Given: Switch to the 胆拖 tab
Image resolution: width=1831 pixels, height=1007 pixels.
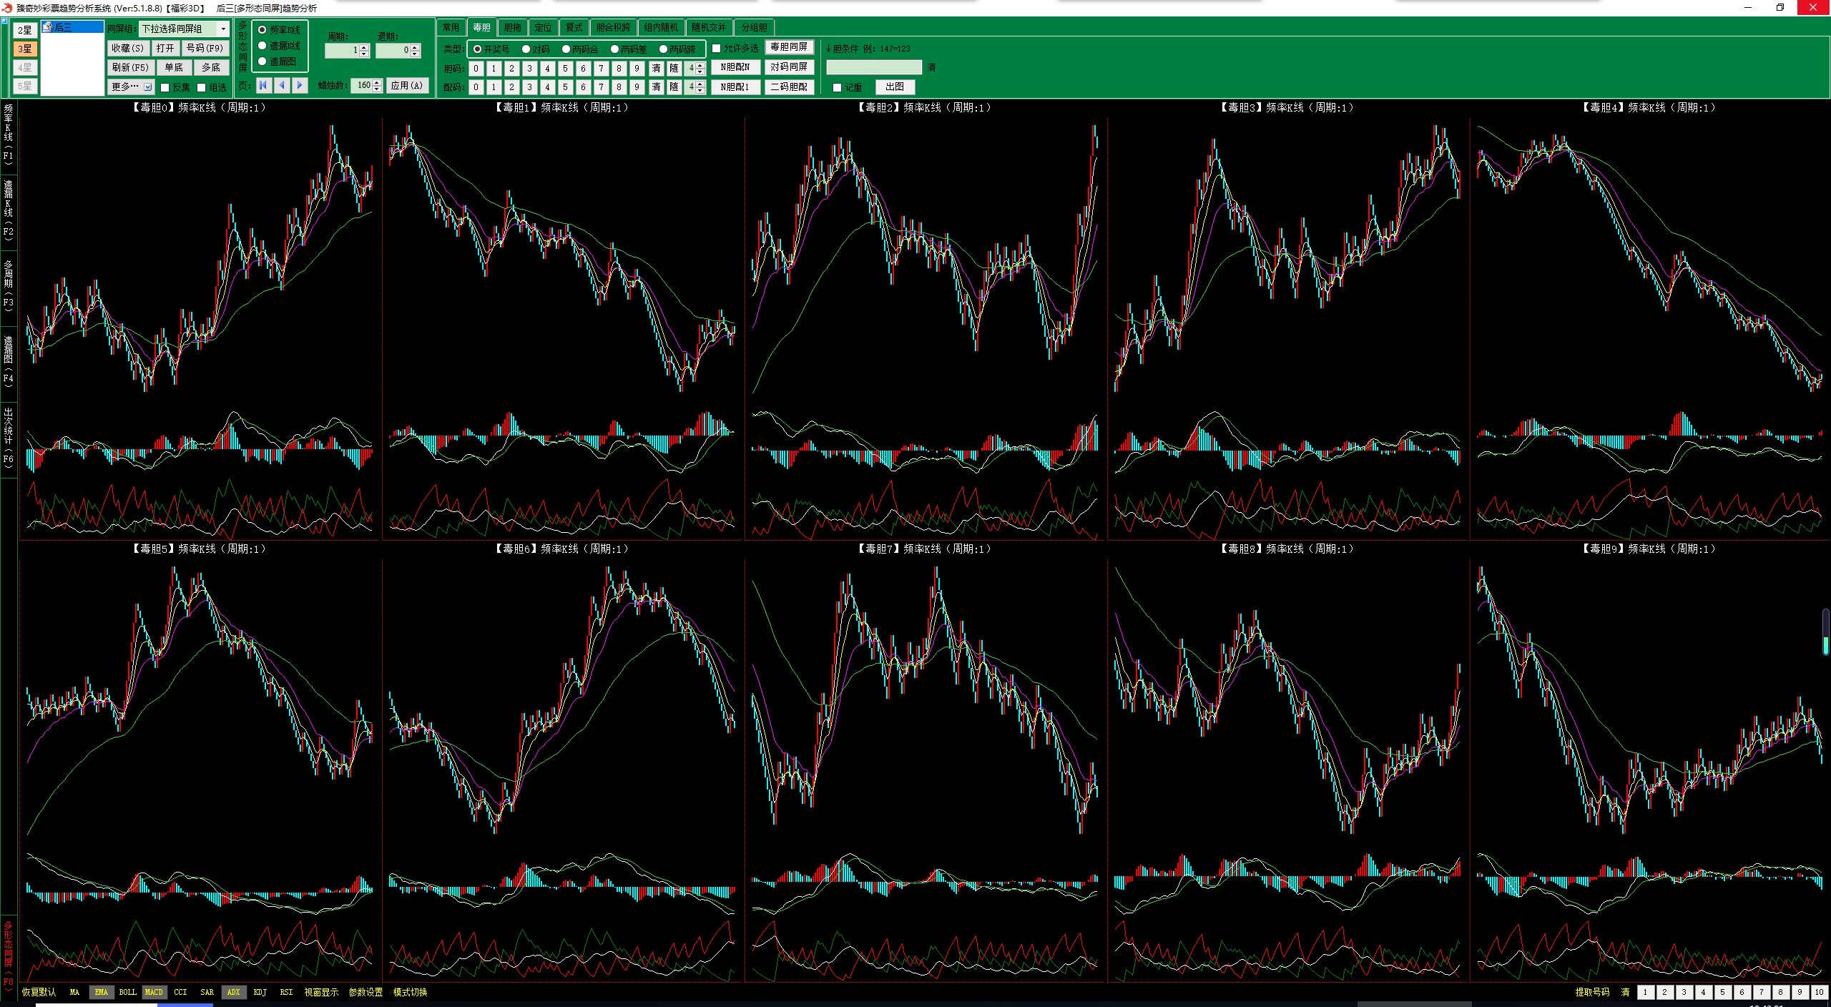Looking at the screenshot, I should [x=512, y=27].
